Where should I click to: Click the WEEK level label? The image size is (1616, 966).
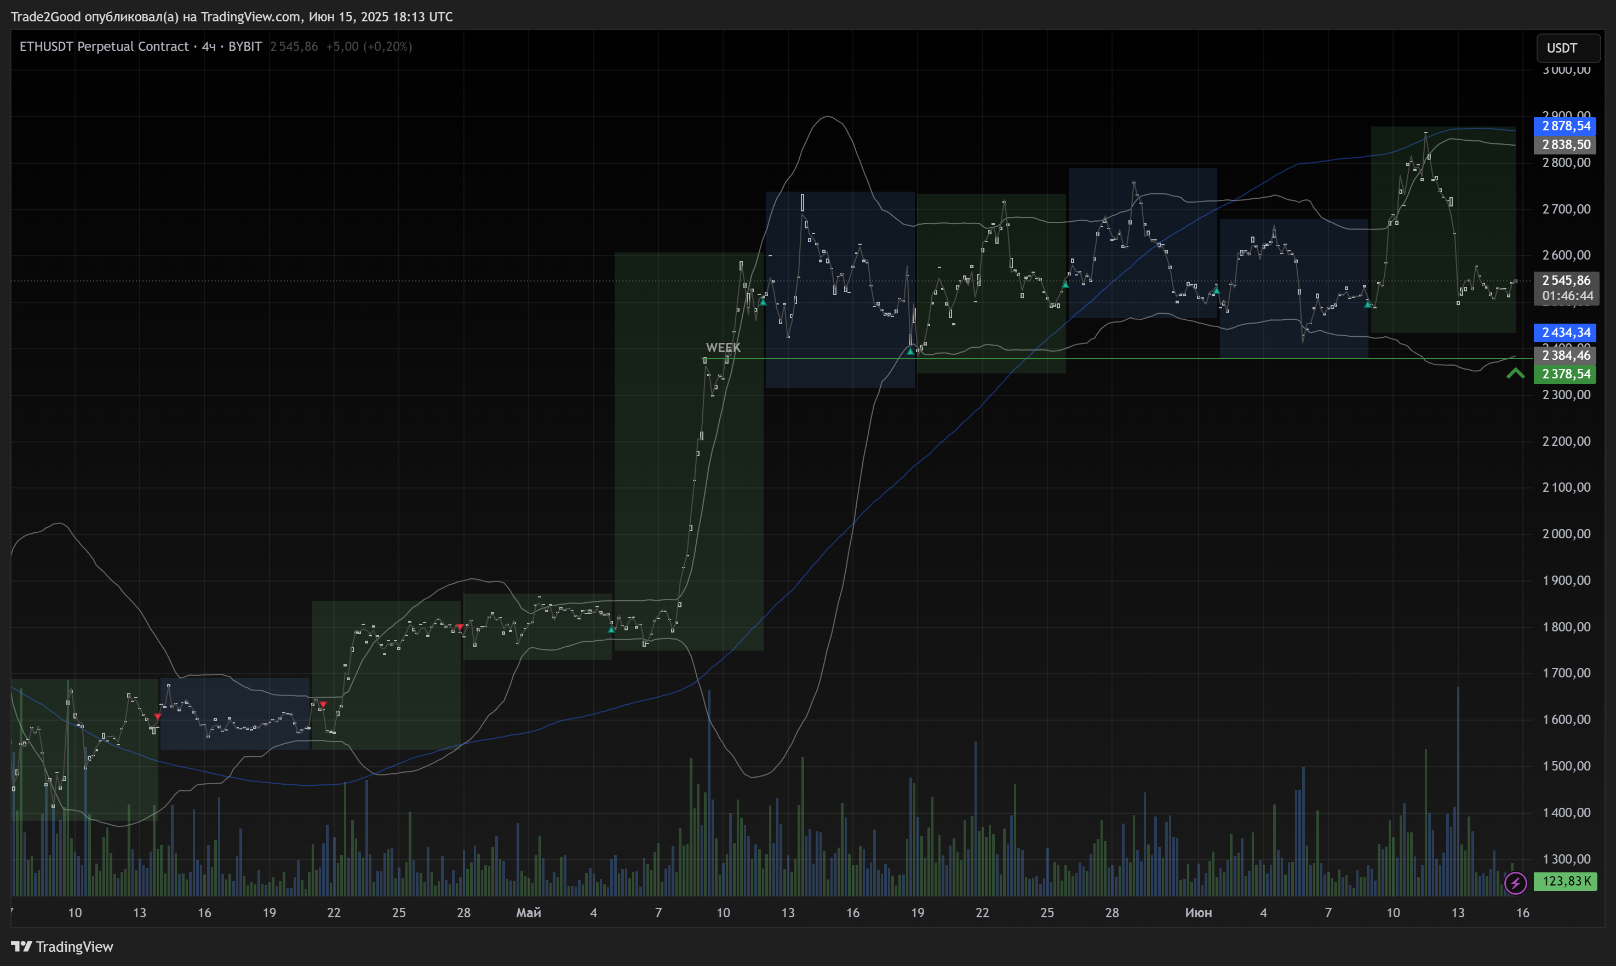[x=723, y=348]
